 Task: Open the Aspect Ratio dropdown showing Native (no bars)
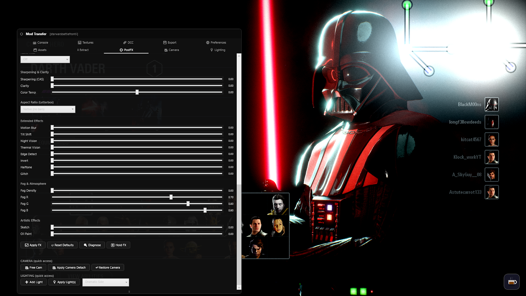(48, 109)
